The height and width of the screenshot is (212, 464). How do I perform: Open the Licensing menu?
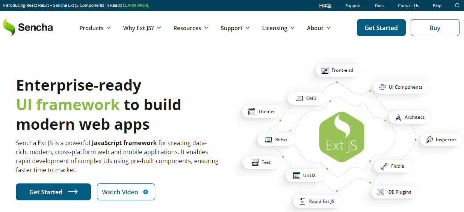(x=278, y=28)
